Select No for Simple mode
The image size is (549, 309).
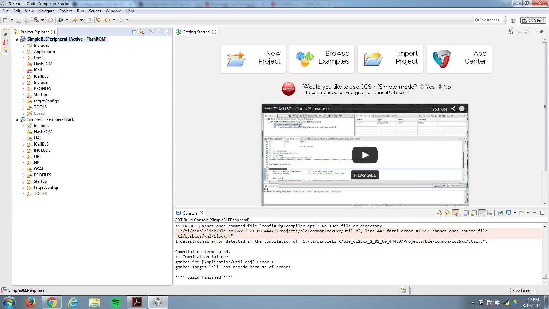(x=440, y=87)
